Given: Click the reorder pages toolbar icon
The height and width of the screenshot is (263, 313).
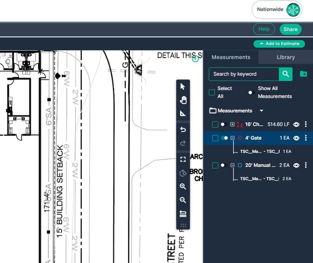Looking at the screenshot, I should 183,213.
